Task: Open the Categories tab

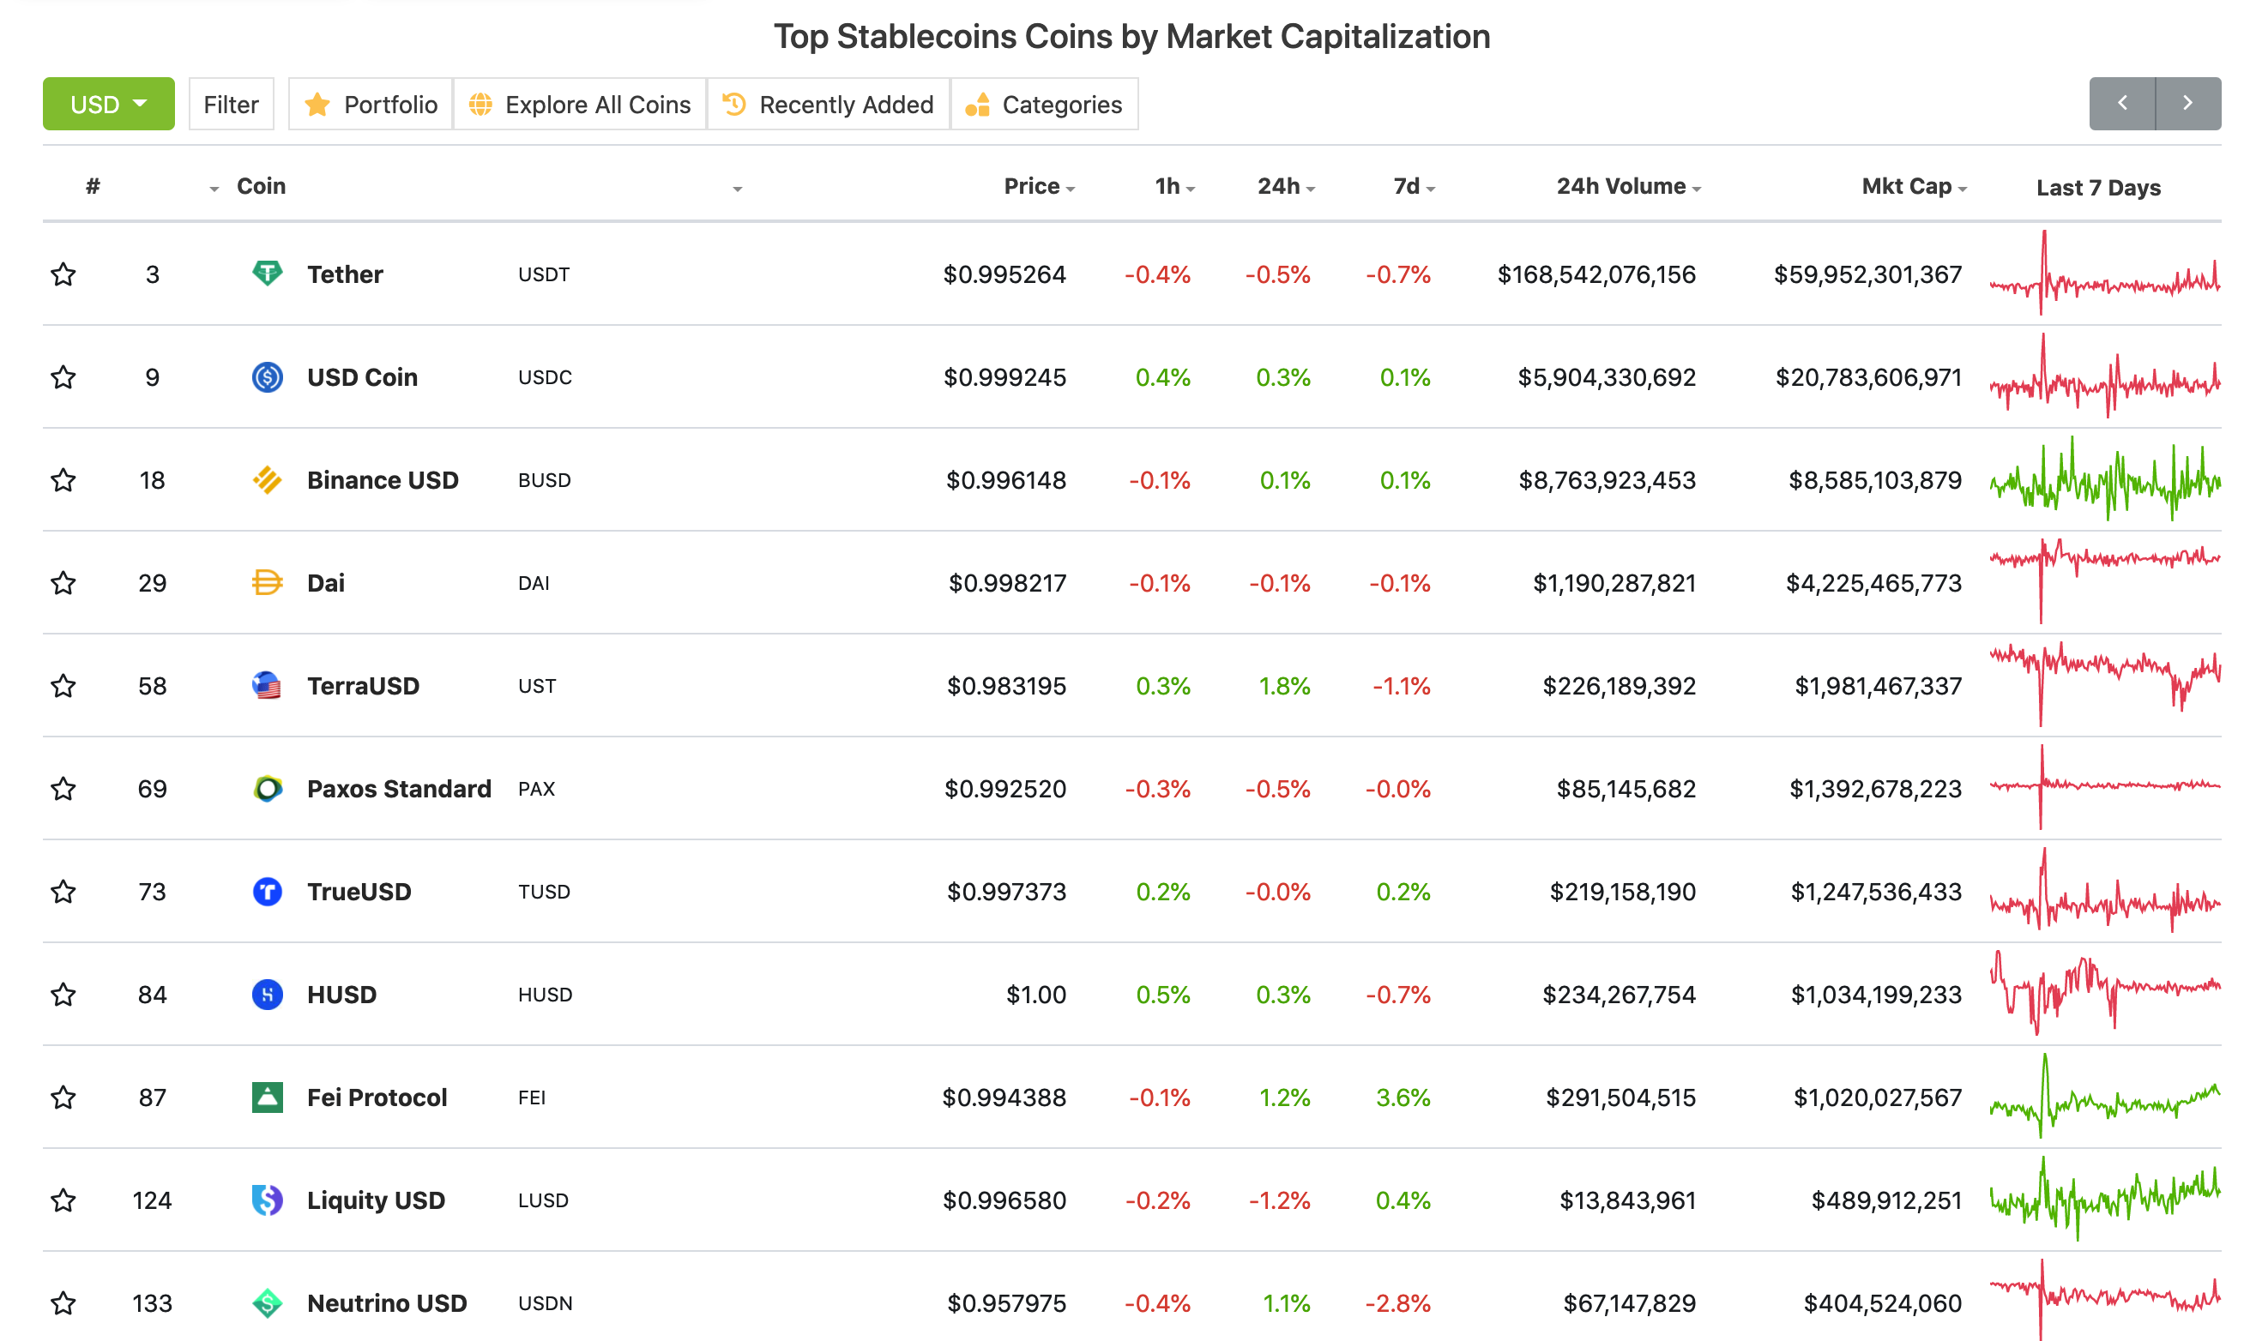Action: [x=1044, y=104]
